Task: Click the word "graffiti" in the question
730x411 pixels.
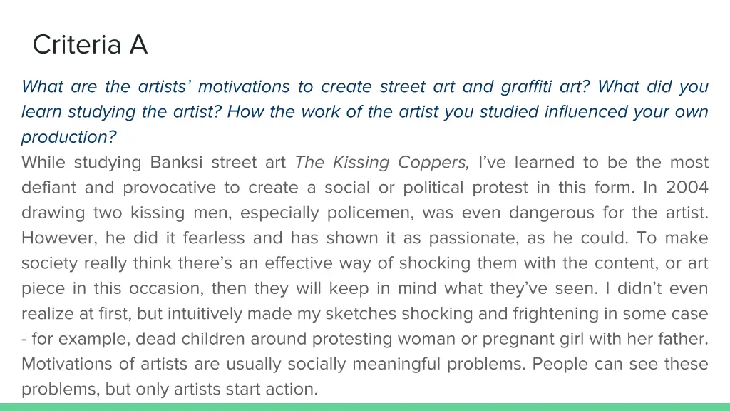Action: [x=527, y=87]
